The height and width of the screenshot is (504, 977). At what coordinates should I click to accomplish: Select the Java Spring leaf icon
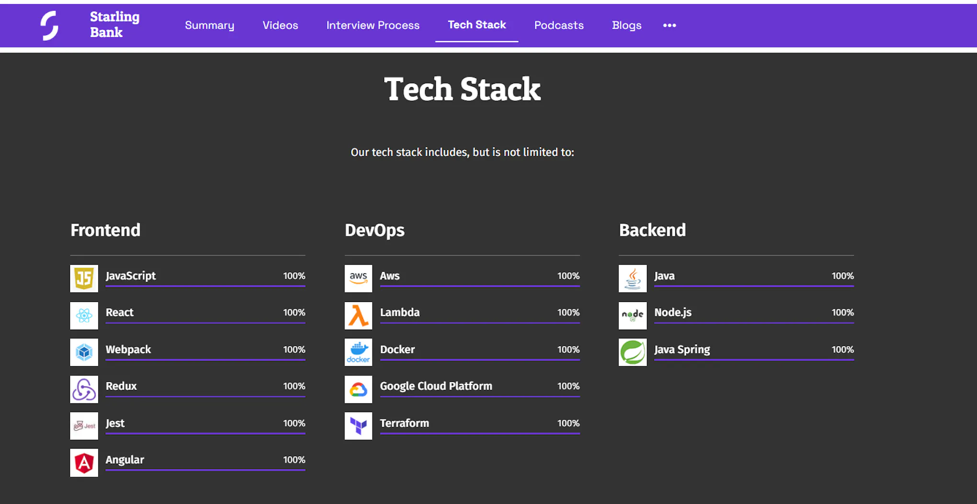(x=633, y=352)
